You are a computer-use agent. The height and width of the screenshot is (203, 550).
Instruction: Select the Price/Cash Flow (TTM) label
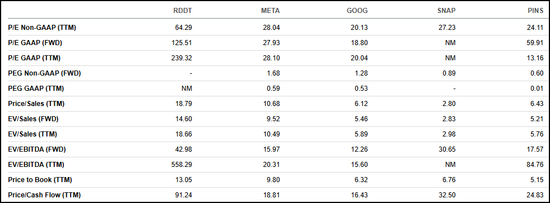coord(44,195)
